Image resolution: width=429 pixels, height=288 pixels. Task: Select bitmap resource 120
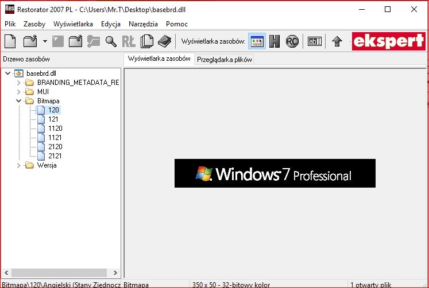click(53, 110)
